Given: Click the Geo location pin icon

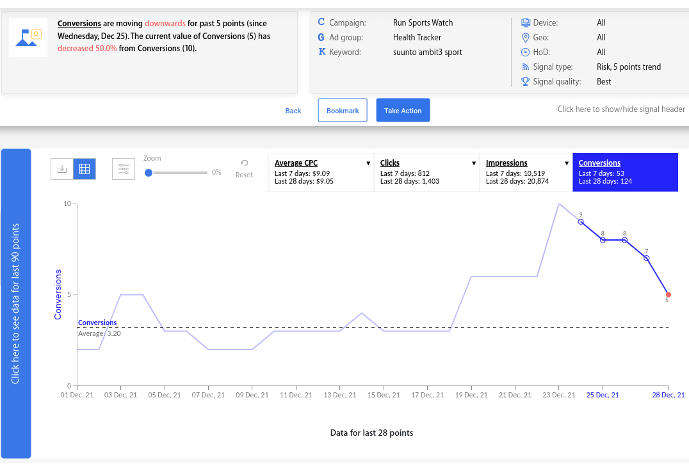Looking at the screenshot, I should point(526,37).
